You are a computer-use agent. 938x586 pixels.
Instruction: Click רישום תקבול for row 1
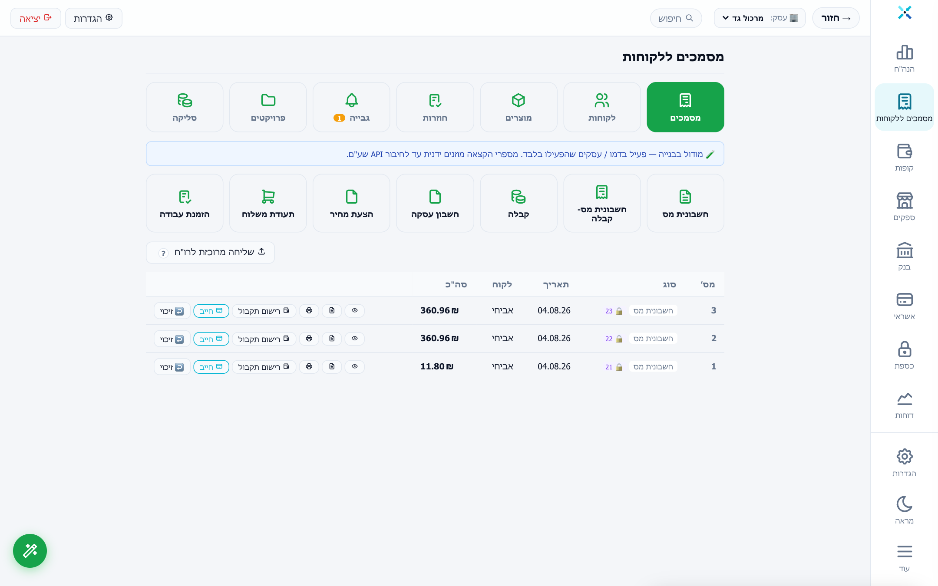[264, 367]
